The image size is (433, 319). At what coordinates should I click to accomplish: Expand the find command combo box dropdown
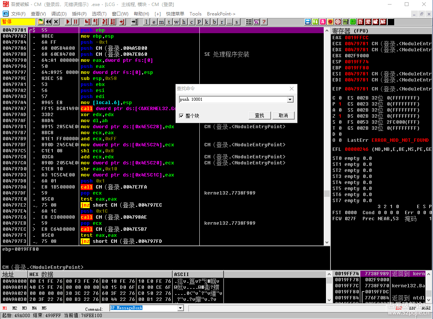tap(290, 100)
